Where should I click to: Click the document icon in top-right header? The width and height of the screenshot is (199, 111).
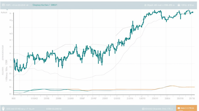click(146, 5)
